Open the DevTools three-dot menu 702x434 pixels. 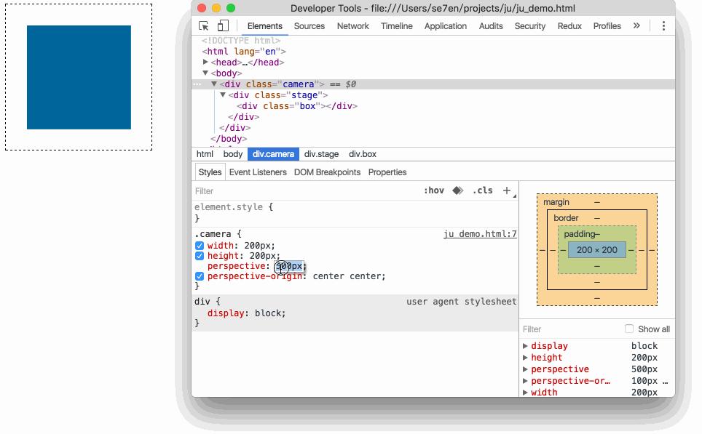(x=663, y=25)
